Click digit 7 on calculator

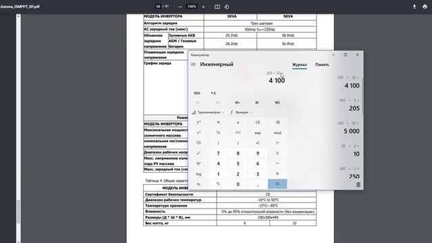[x=218, y=153]
